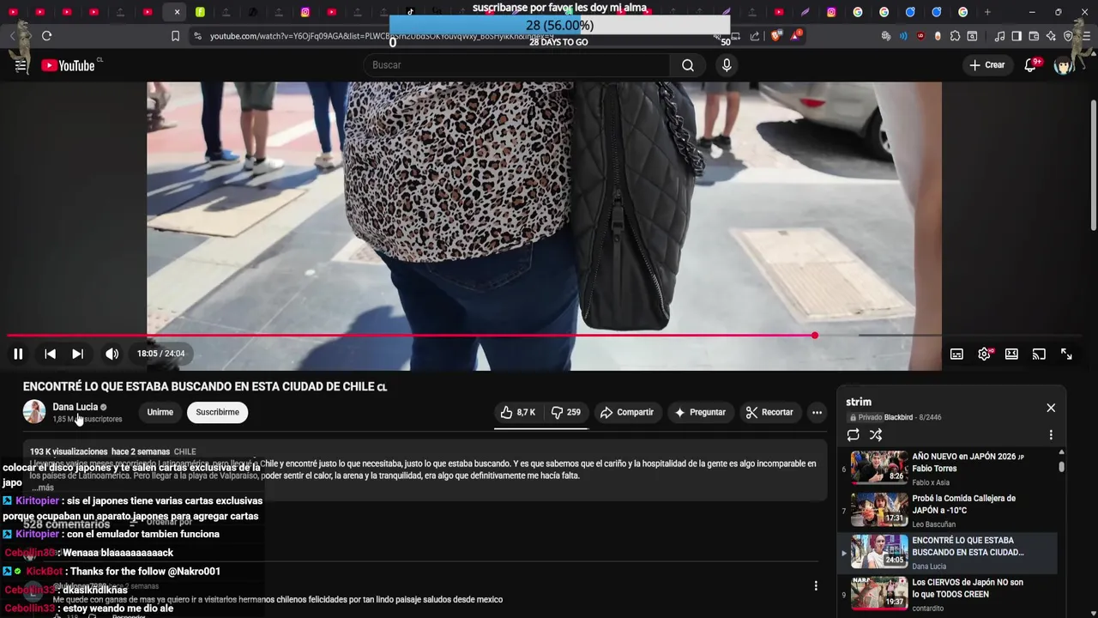This screenshot has width=1098, height=618.
Task: Open strim playlist three-dot menu
Action: (x=1051, y=435)
